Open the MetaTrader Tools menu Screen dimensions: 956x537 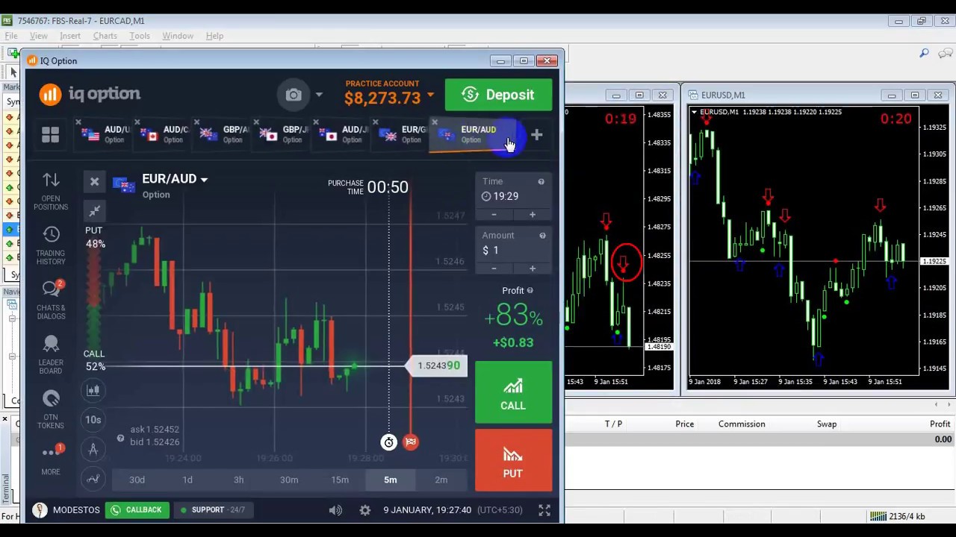pyautogui.click(x=140, y=36)
